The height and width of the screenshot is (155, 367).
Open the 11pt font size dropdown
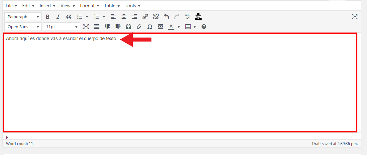click(62, 27)
